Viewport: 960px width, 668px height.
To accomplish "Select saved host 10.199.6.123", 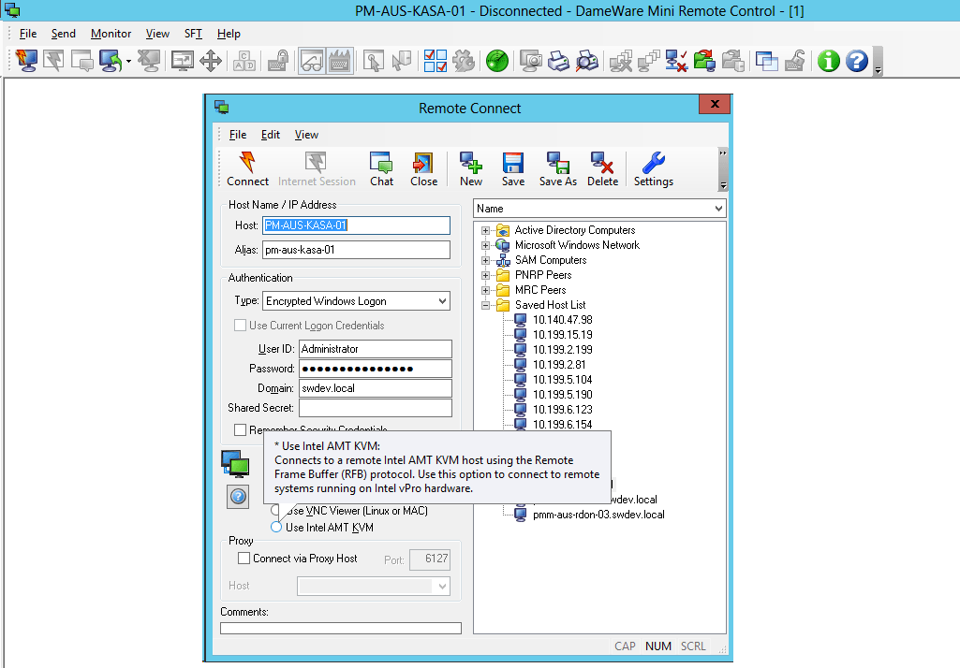I will click(562, 410).
